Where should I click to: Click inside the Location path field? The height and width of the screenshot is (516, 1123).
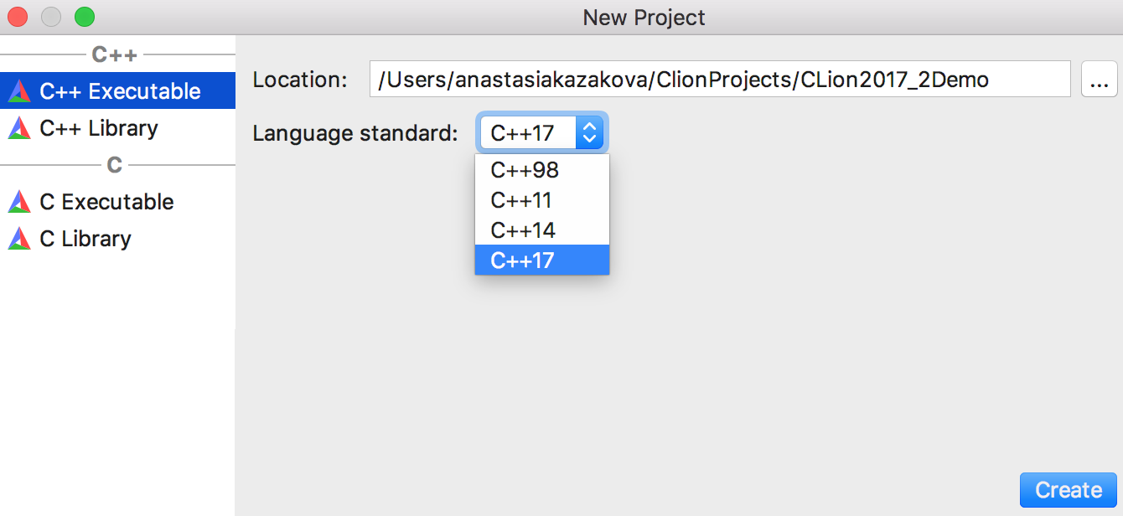[720, 80]
